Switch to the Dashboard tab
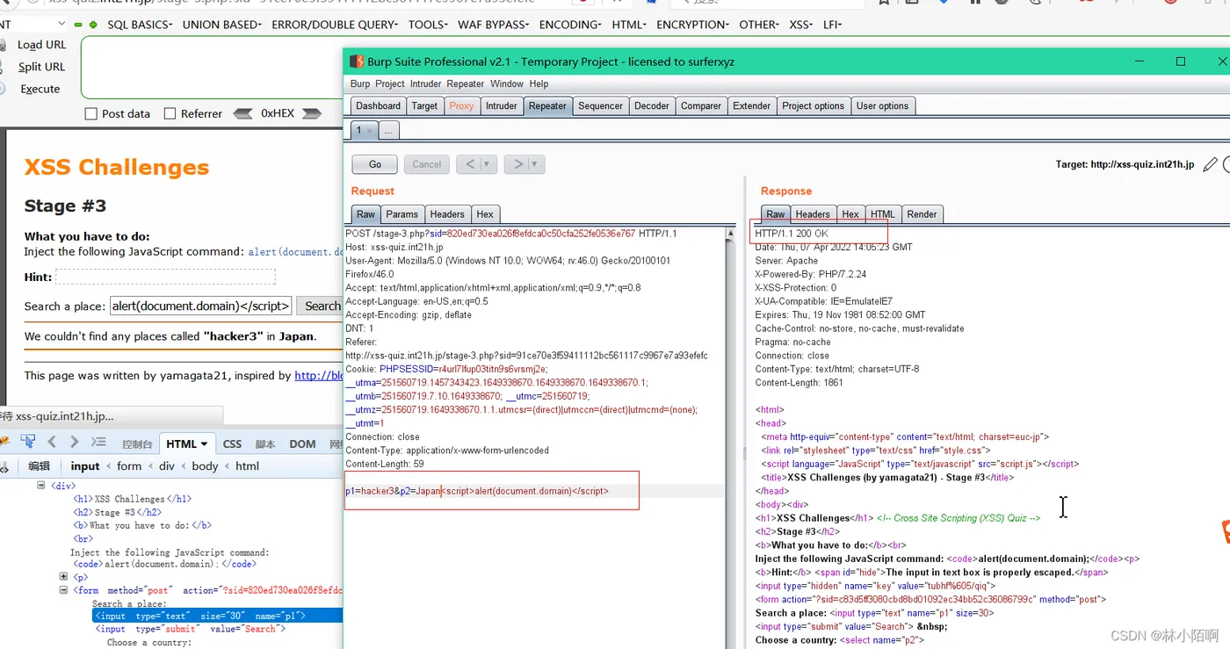The image size is (1230, 649). click(379, 106)
